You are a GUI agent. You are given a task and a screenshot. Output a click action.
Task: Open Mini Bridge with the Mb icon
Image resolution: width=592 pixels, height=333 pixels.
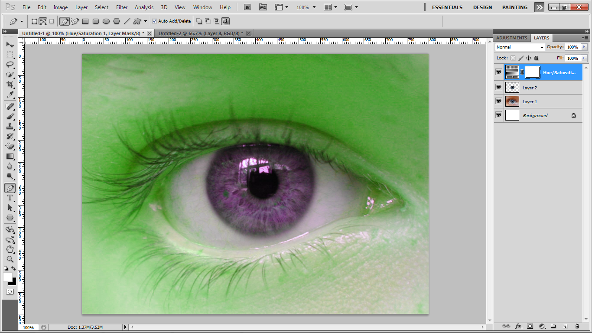click(263, 7)
